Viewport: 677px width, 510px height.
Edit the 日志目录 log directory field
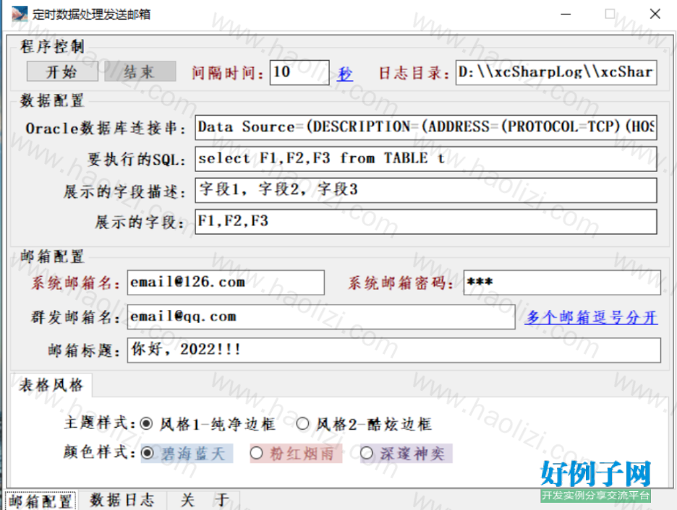tap(556, 72)
